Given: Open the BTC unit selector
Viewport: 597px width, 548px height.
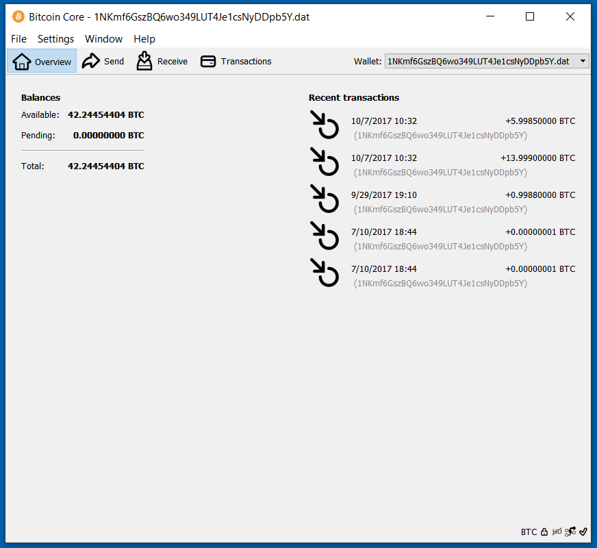Looking at the screenshot, I should (x=529, y=532).
